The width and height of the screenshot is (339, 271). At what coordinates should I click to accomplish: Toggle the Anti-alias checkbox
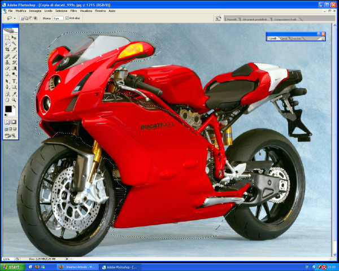[67, 18]
